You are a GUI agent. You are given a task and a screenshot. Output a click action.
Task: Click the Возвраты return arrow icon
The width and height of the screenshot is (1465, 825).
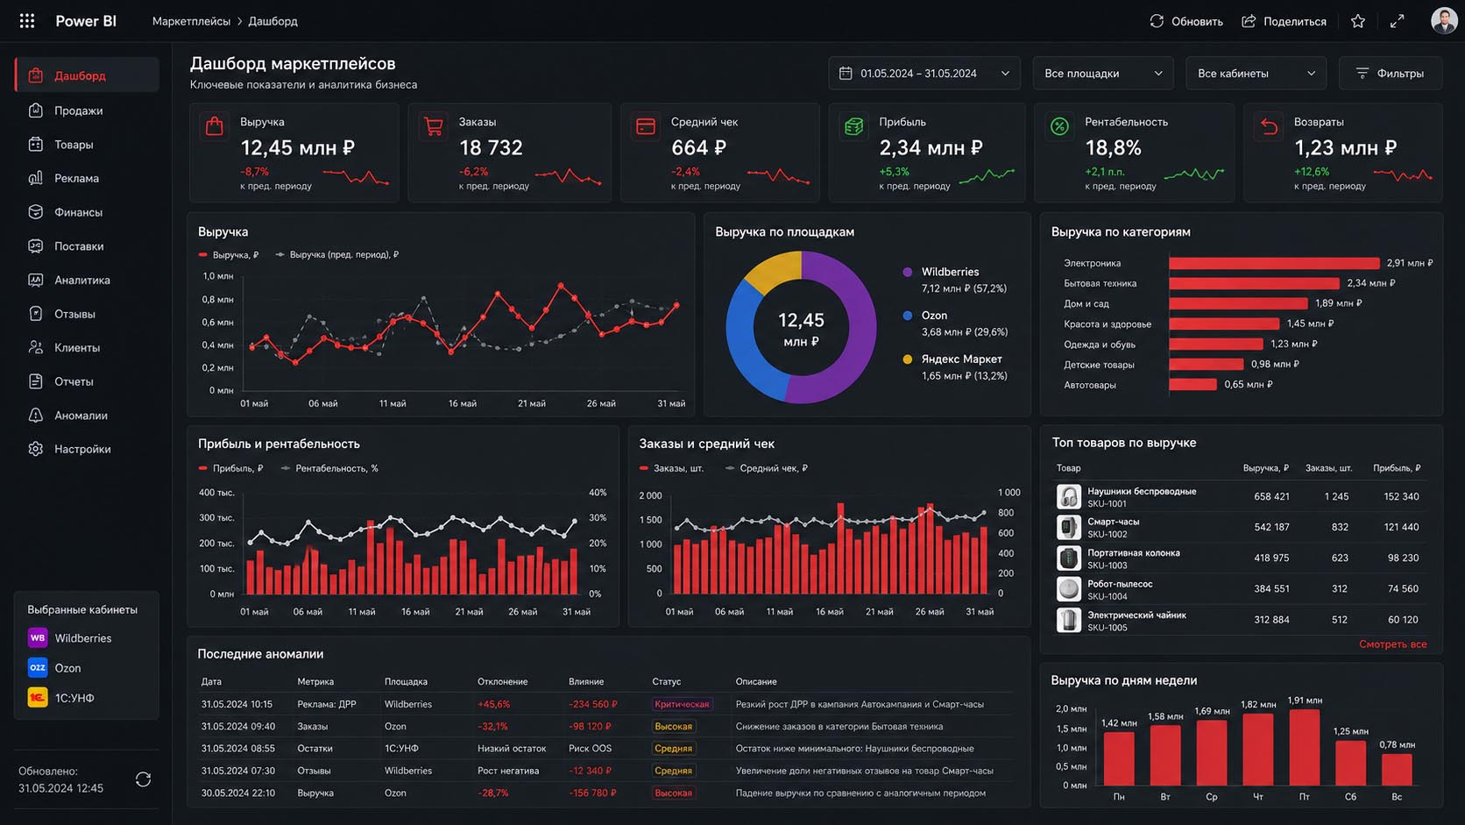pos(1269,126)
